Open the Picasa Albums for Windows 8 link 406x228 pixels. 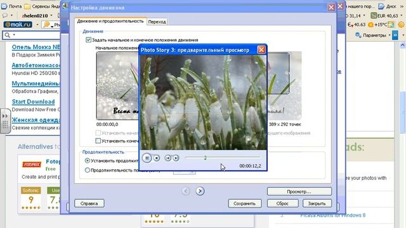click(x=332, y=215)
